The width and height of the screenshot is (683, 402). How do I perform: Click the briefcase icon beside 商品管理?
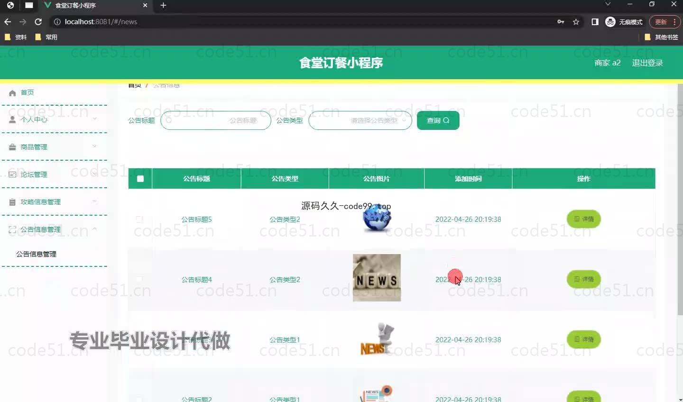pos(12,147)
